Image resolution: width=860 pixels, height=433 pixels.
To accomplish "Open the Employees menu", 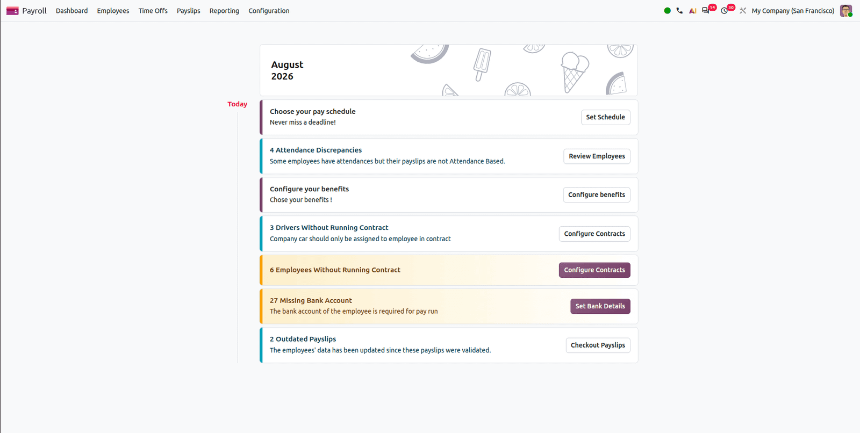I will click(113, 11).
